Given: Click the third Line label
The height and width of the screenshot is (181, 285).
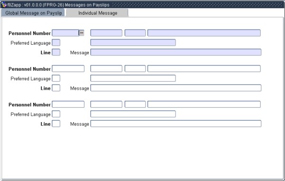Looking at the screenshot, I should tap(46, 124).
